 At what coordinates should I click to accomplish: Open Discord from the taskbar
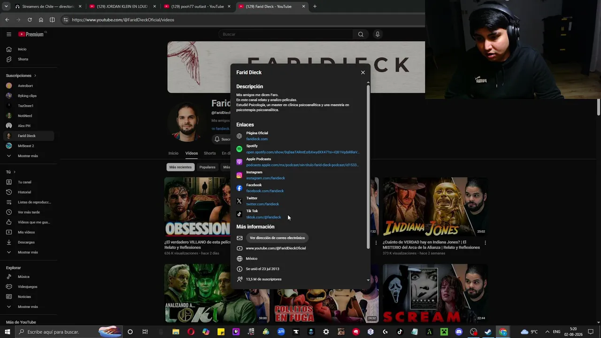pyautogui.click(x=458, y=332)
